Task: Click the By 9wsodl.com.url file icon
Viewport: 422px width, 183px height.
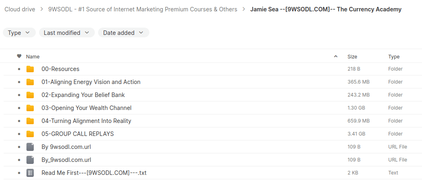Action: pos(30,147)
